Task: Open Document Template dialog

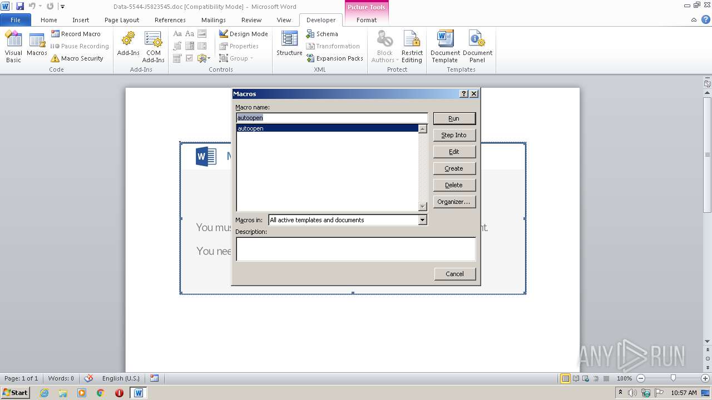Action: click(445, 47)
